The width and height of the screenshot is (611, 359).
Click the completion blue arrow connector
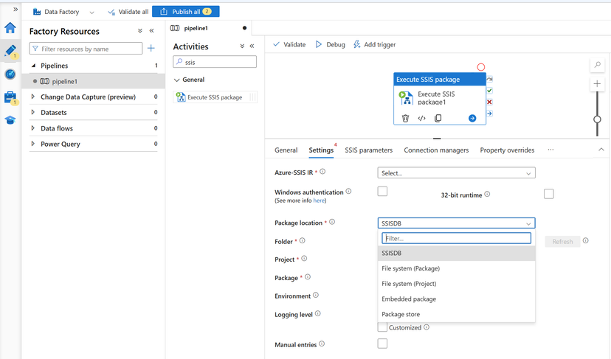click(489, 114)
